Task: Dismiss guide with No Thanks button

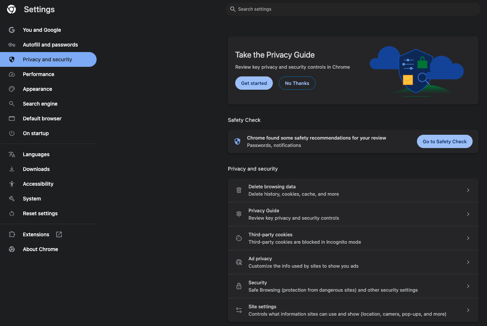Action: (x=297, y=83)
